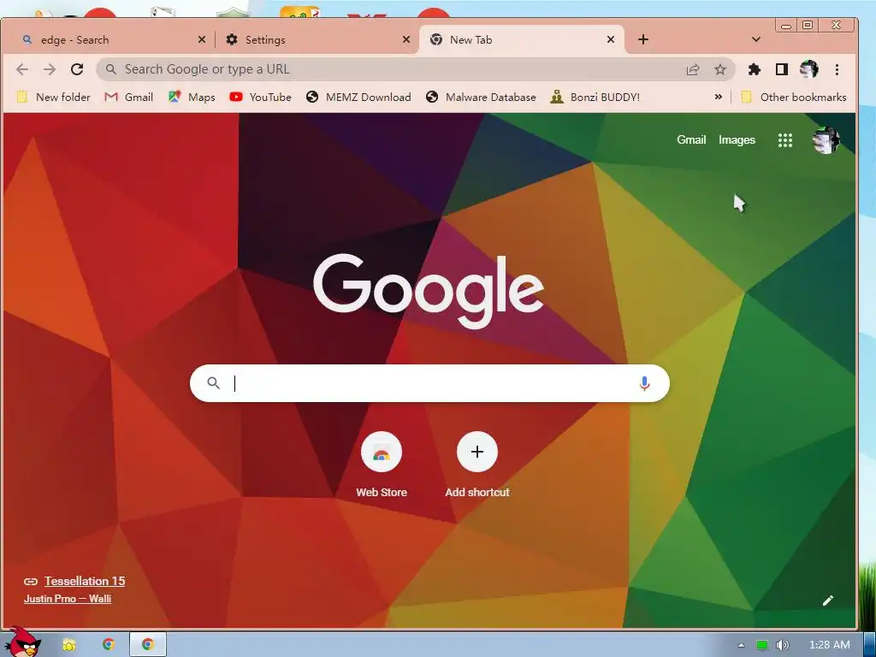Switch to the edge - Search tab

click(x=112, y=39)
